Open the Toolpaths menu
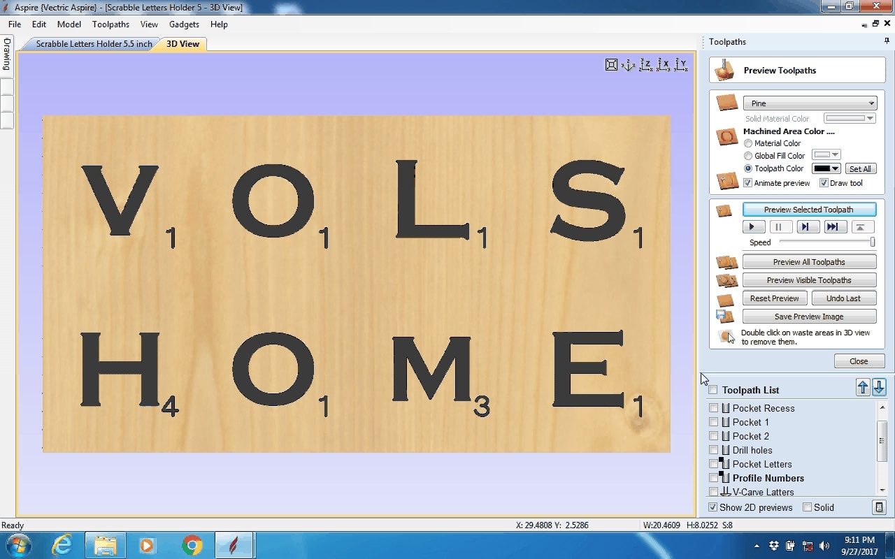Viewport: 895px width, 559px height. [110, 24]
